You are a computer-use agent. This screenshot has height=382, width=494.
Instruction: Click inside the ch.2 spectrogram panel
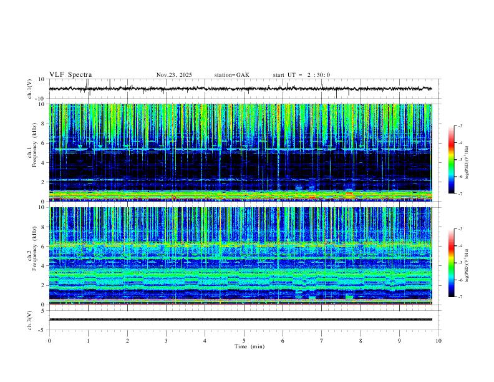(x=240, y=256)
